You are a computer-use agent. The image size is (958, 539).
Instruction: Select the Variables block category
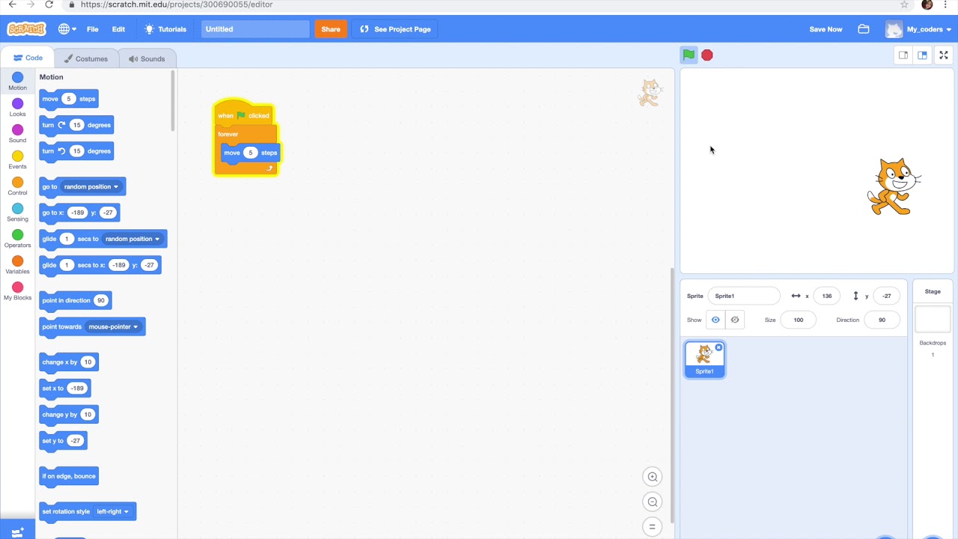click(x=17, y=264)
